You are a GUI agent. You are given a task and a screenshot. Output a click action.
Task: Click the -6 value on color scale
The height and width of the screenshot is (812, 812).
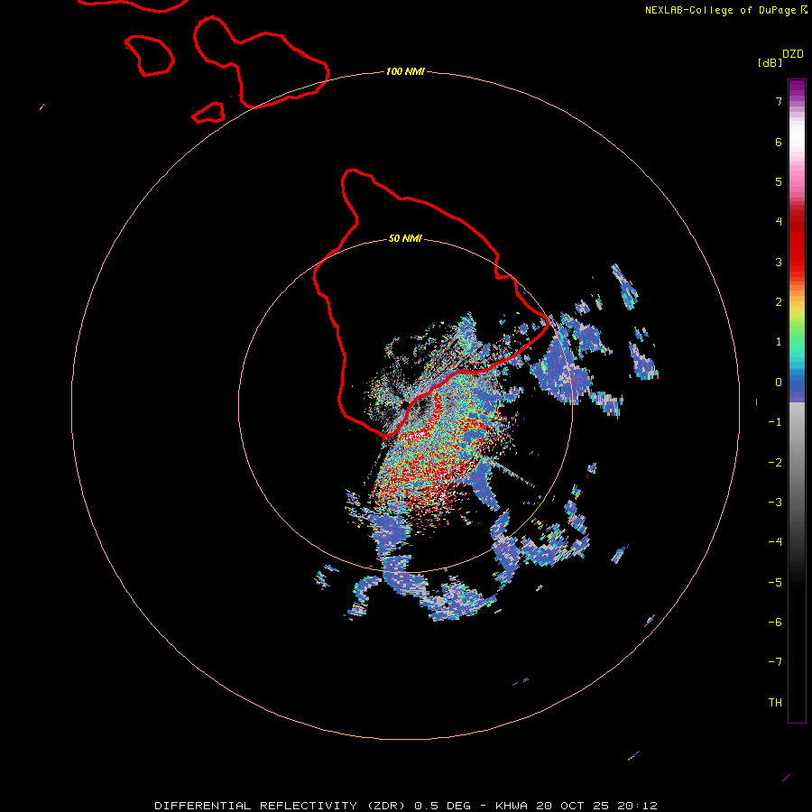point(775,623)
